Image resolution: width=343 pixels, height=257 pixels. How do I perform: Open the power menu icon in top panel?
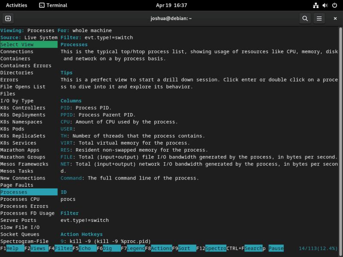point(334,5)
